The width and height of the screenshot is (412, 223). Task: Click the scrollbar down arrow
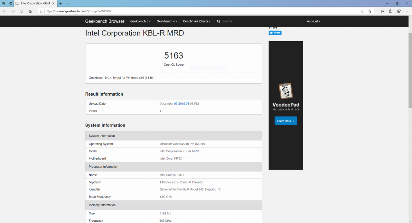pos(410,221)
